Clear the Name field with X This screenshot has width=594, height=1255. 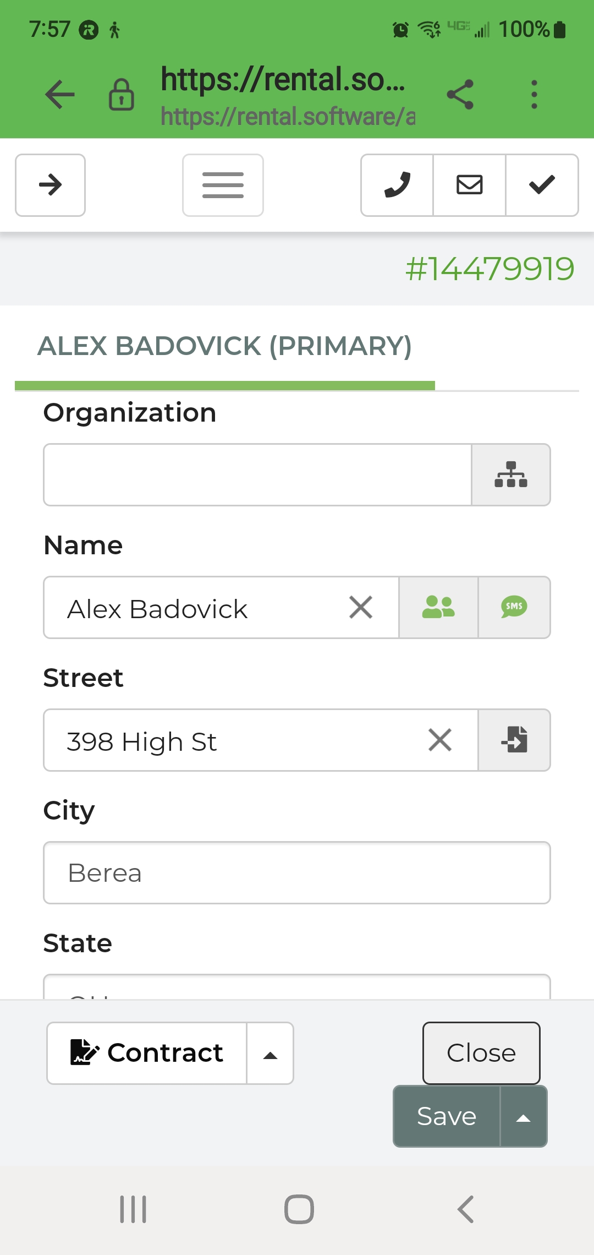361,608
